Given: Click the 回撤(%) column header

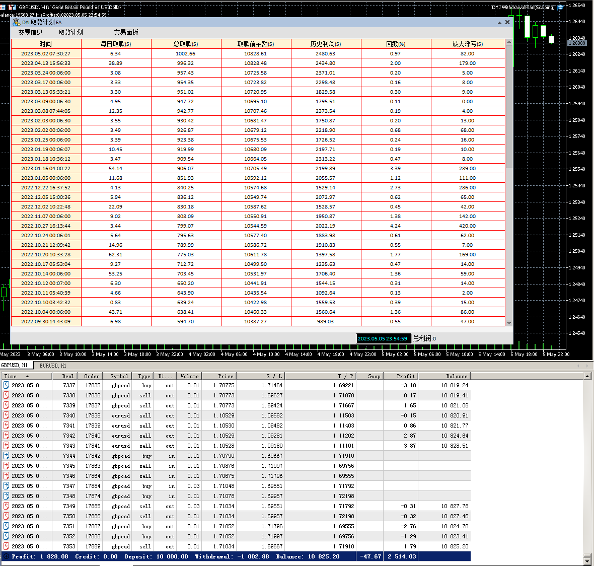Looking at the screenshot, I should [396, 44].
